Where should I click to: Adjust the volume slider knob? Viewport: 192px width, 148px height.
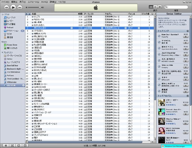(x=40, y=8)
